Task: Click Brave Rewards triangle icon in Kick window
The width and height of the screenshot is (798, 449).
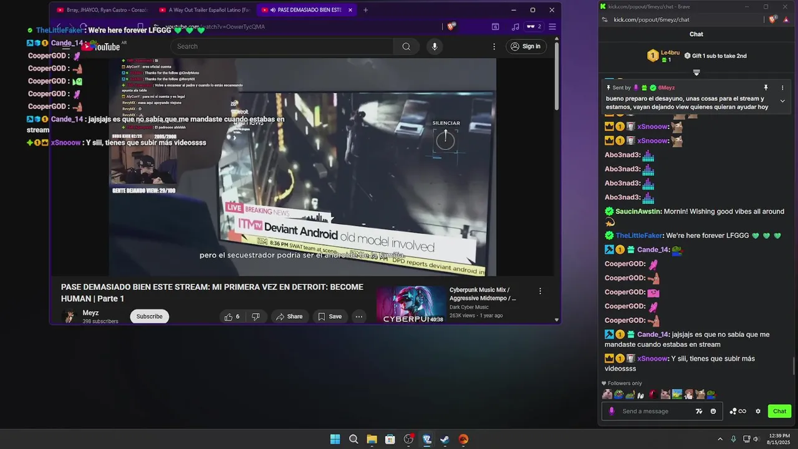Action: coord(786,19)
